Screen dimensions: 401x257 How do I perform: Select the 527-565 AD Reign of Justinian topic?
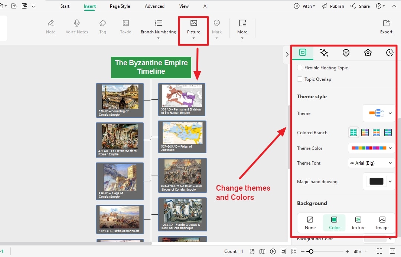point(182,137)
